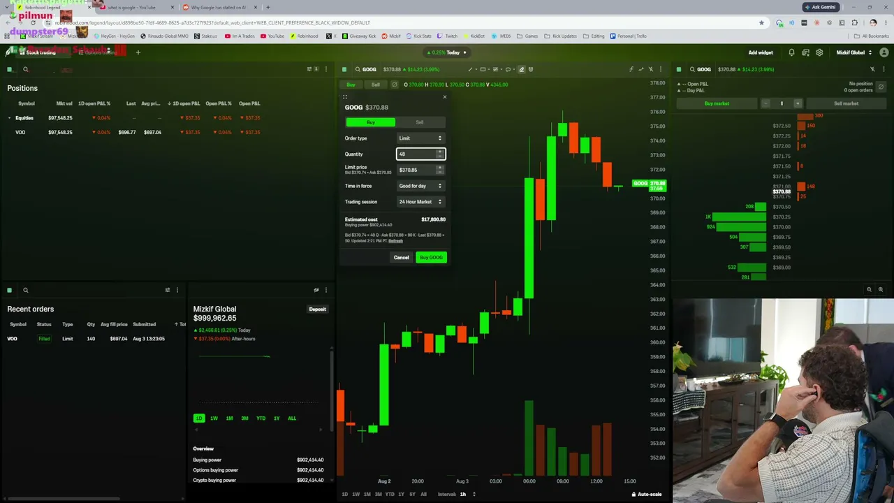This screenshot has height=503, width=894.
Task: Toggle hide-balance eye icon in account widget
Action: (x=316, y=290)
